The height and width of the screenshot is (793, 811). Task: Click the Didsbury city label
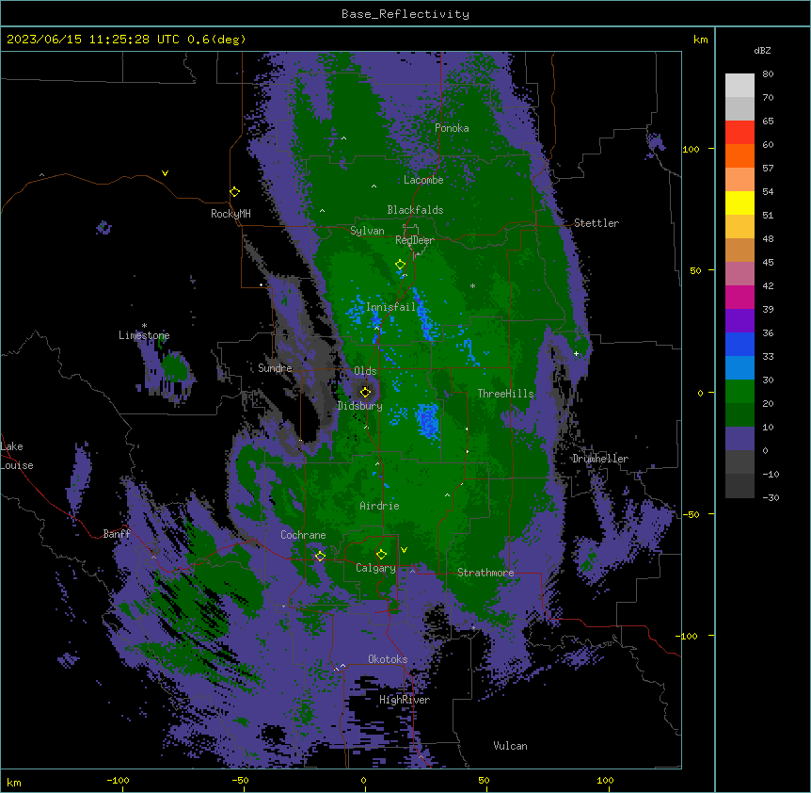360,406
